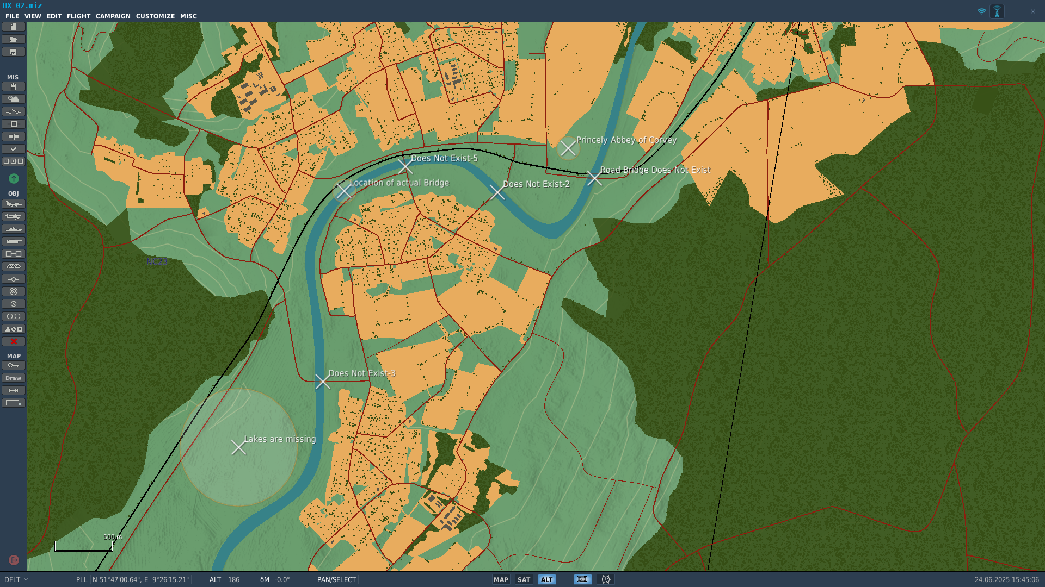Open the rectangle-with-cursor icon below the ruler

(x=14, y=403)
